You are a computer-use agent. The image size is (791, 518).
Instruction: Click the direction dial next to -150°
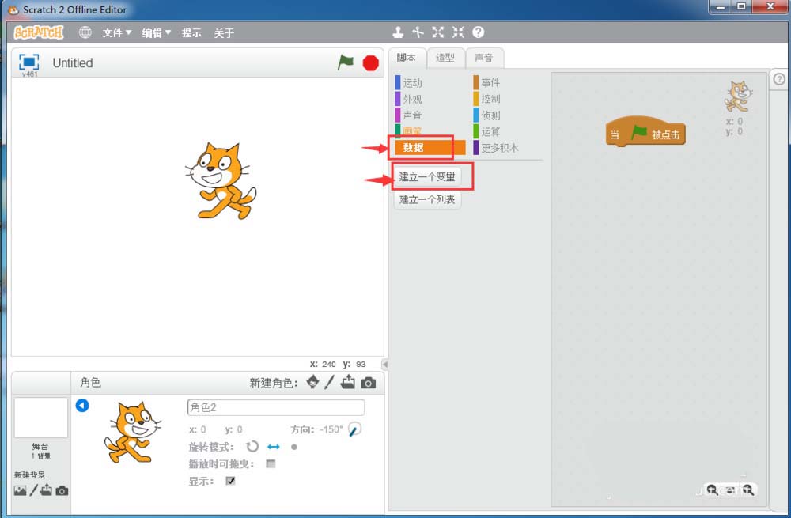(x=354, y=429)
